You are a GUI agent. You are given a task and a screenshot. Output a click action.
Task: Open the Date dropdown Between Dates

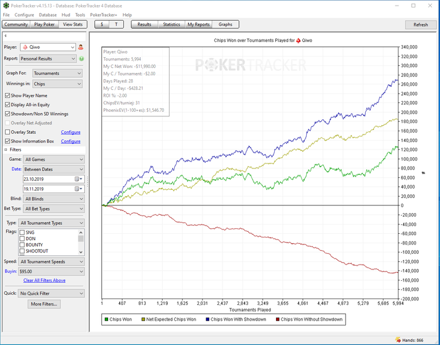click(53, 170)
